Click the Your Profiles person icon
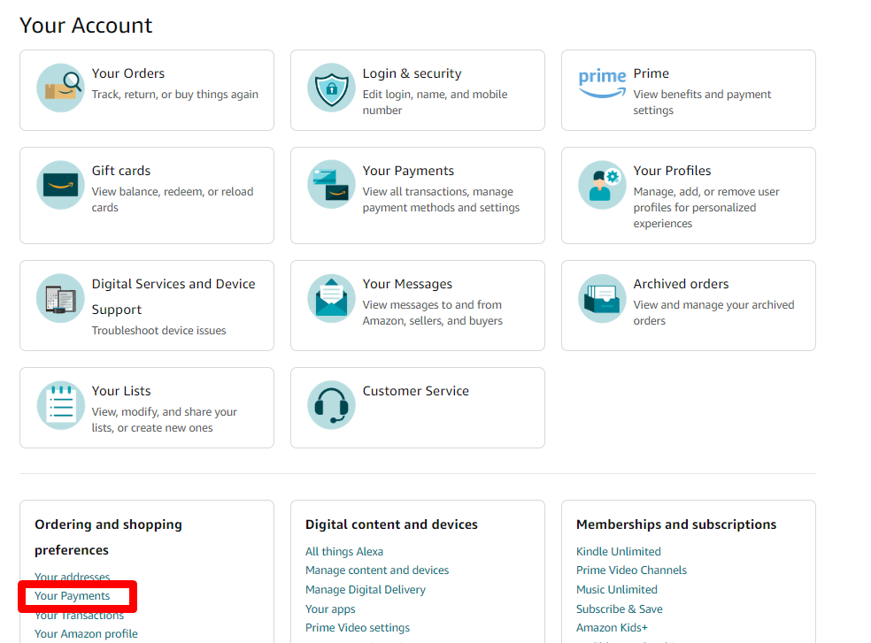 [x=602, y=185]
